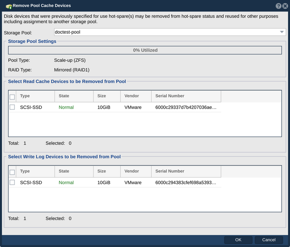Open the Storage Pool dropdown arrow

click(282, 32)
